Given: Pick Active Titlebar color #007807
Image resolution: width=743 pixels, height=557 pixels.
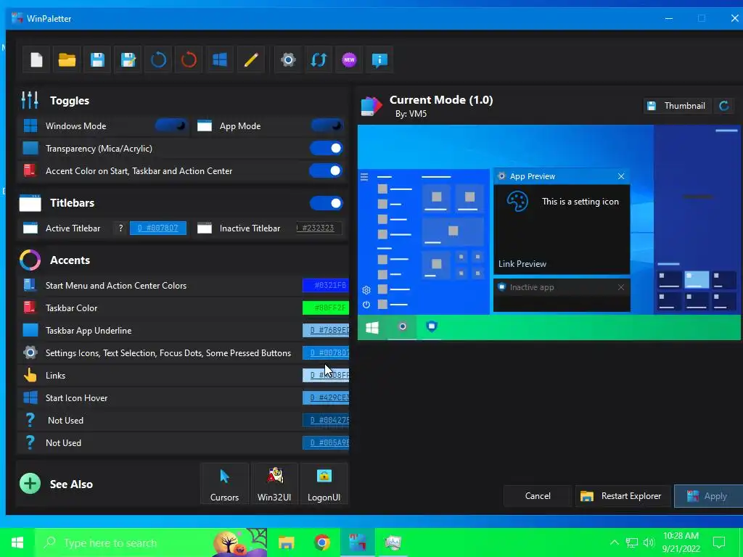Looking at the screenshot, I should [157, 228].
